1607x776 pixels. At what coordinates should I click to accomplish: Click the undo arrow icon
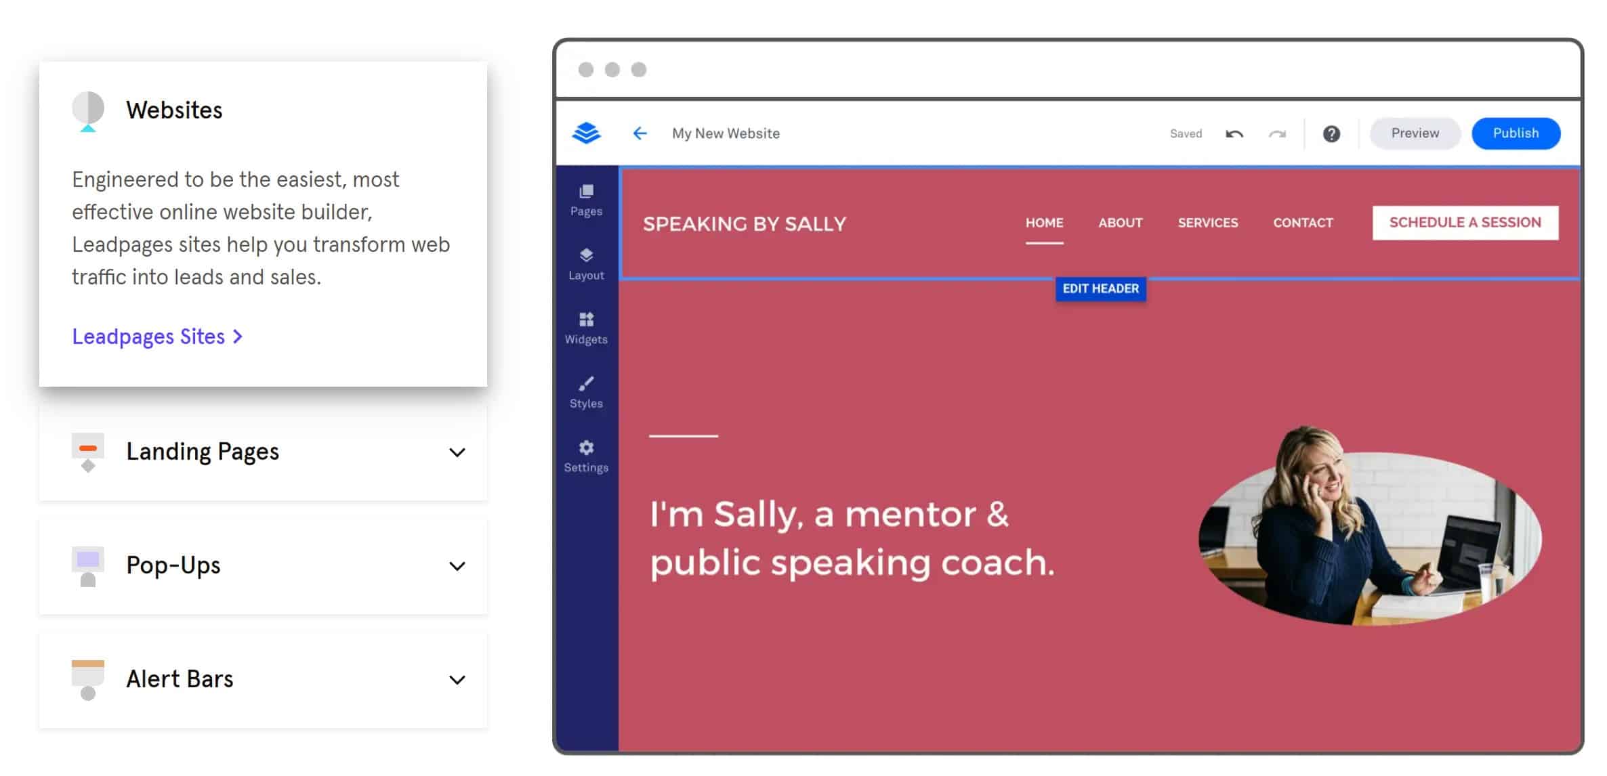(1234, 133)
